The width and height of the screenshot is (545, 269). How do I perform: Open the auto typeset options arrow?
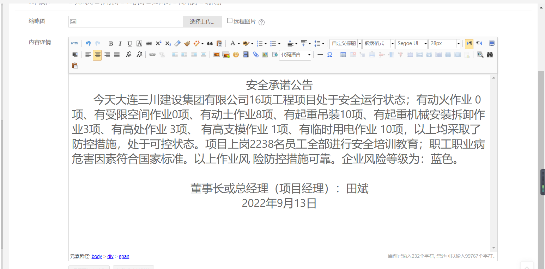tap(202, 44)
